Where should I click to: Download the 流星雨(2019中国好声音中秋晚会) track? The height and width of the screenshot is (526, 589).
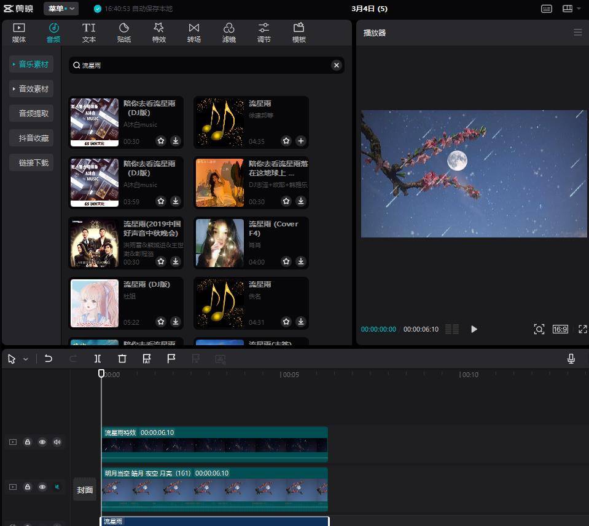tap(176, 261)
